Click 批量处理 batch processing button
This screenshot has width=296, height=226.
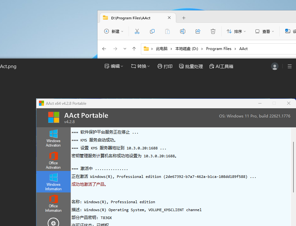[191, 66]
